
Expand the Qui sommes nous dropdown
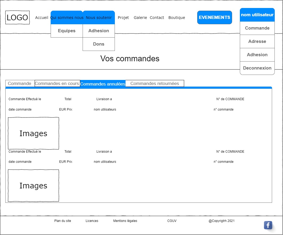point(67,18)
